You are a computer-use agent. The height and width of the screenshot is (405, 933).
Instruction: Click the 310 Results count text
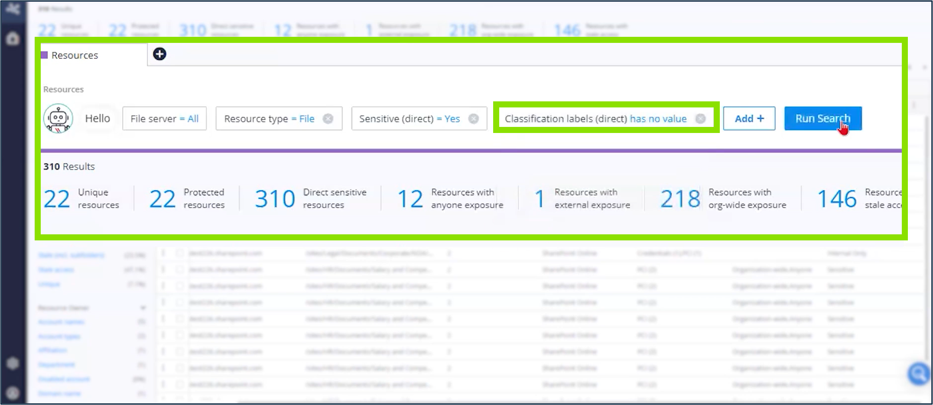(x=69, y=167)
